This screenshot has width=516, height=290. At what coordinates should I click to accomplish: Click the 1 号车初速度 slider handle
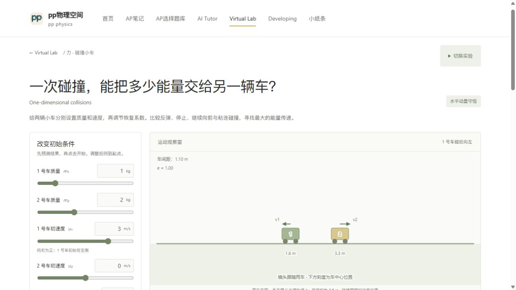coord(108,241)
